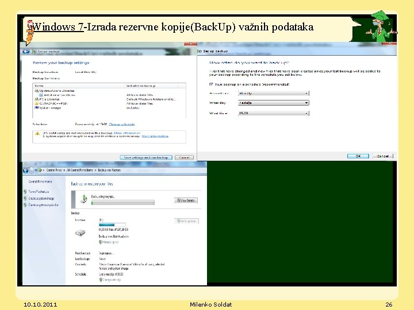The image size is (414, 310).
Task: Open the What time dropdown showing 19:00
Action: pos(273,113)
